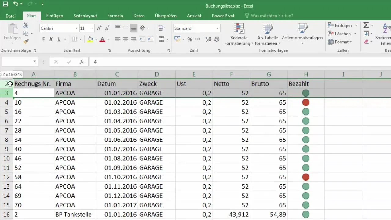Align text to the vertical middle
Screen dimensions: 391x220
coord(126,28)
